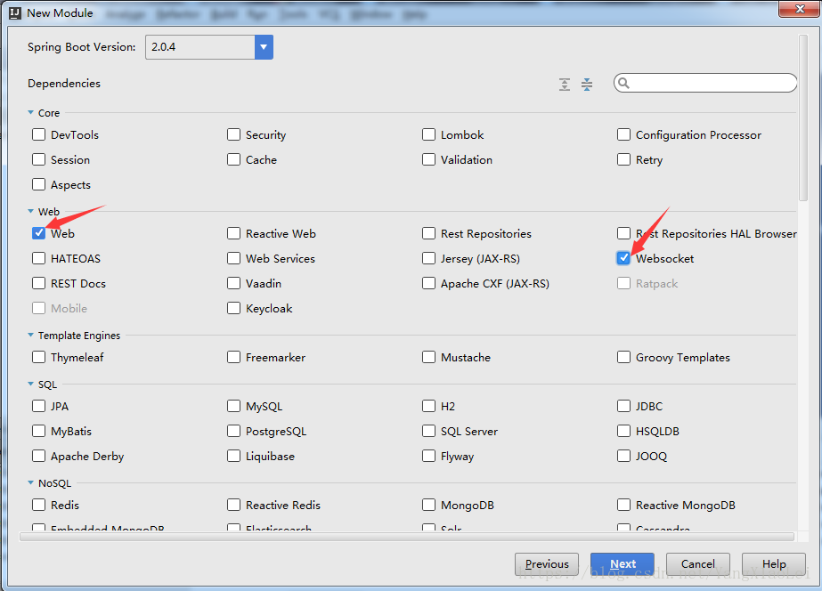Click the collapse all dependencies icon
822x591 pixels.
[x=587, y=84]
